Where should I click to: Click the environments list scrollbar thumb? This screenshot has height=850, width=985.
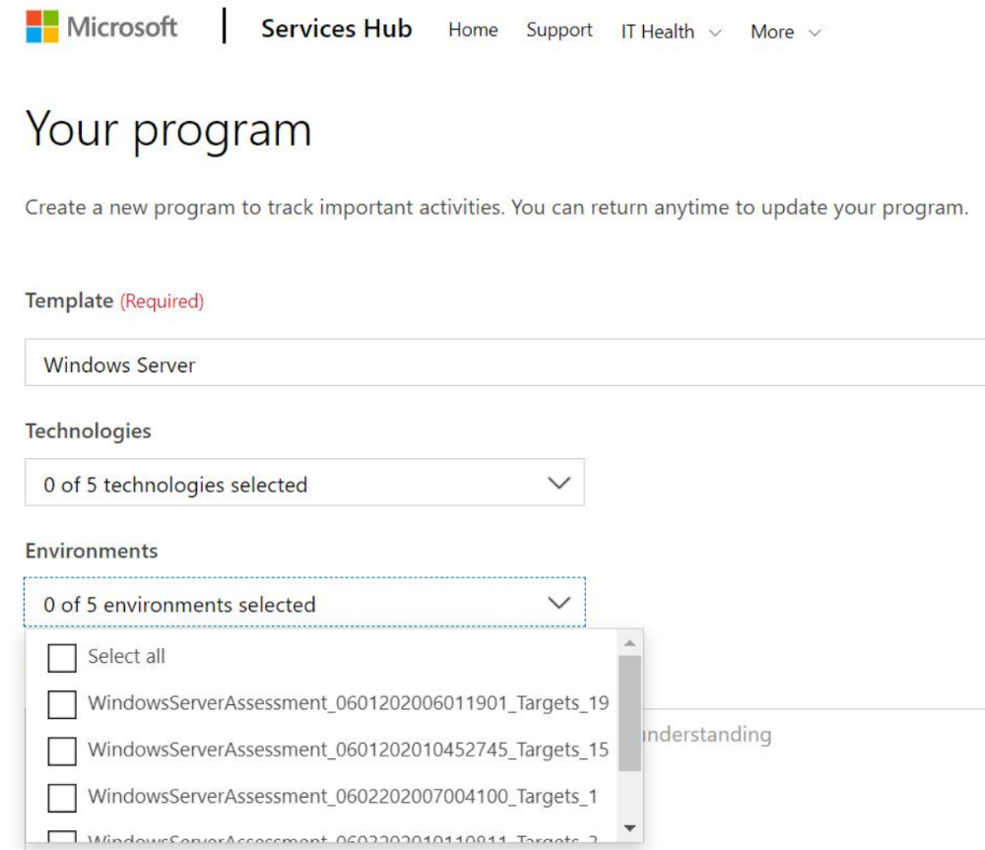click(x=629, y=712)
